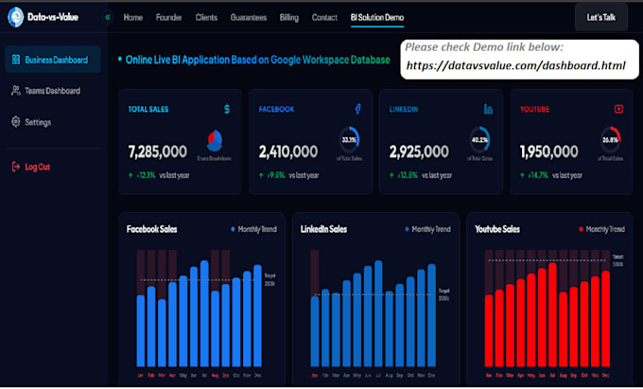Collapse sidebar with double-chevron icon

pos(108,17)
